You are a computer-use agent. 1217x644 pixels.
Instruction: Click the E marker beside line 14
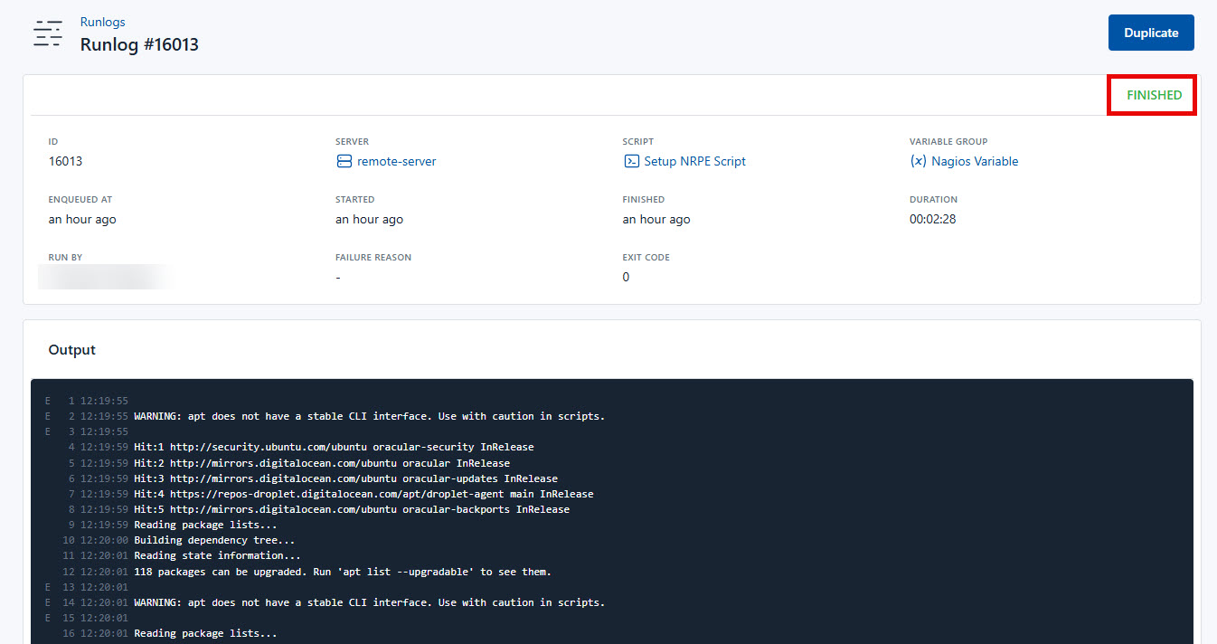pos(47,601)
